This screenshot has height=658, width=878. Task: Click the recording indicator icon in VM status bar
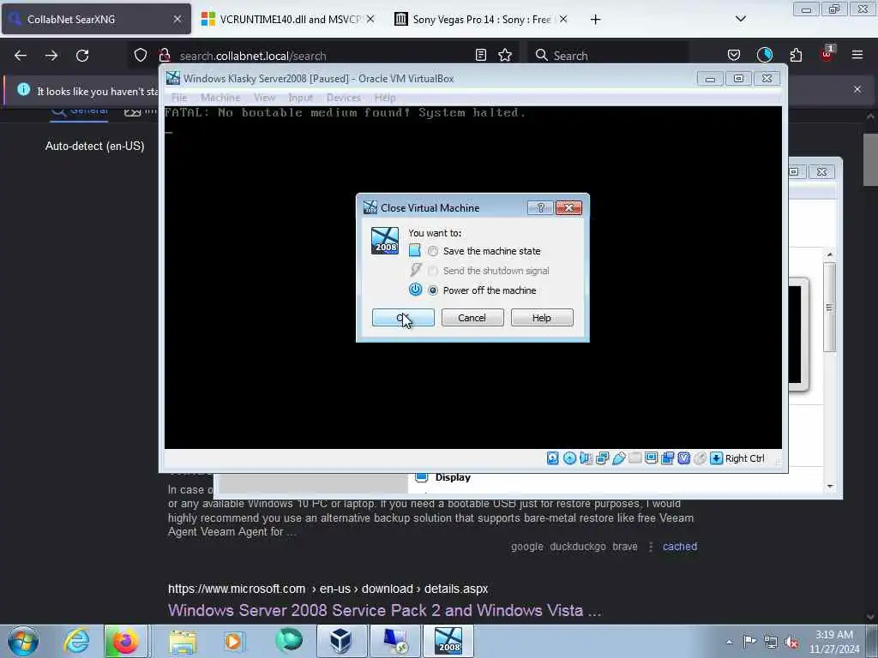pos(667,458)
